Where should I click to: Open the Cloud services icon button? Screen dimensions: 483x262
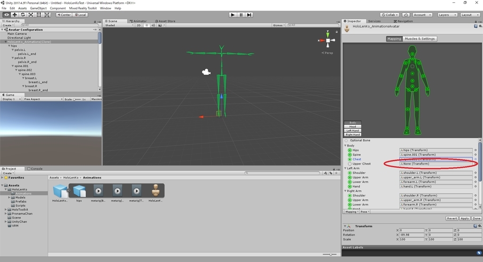point(406,15)
